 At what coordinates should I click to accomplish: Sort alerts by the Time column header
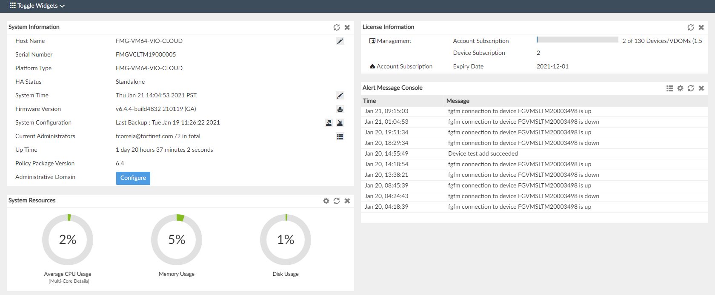coord(369,101)
